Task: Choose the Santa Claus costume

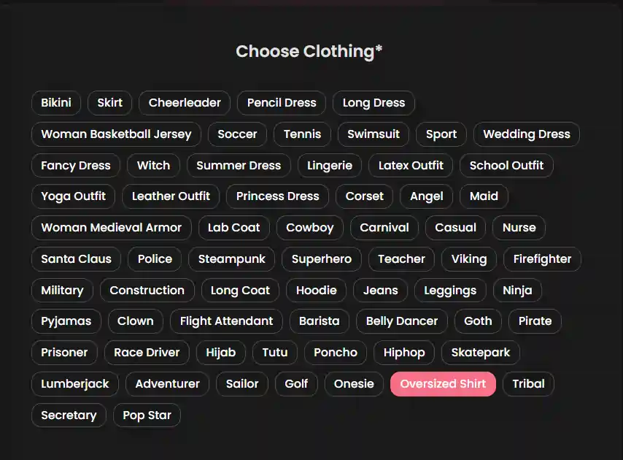Action: tap(75, 259)
